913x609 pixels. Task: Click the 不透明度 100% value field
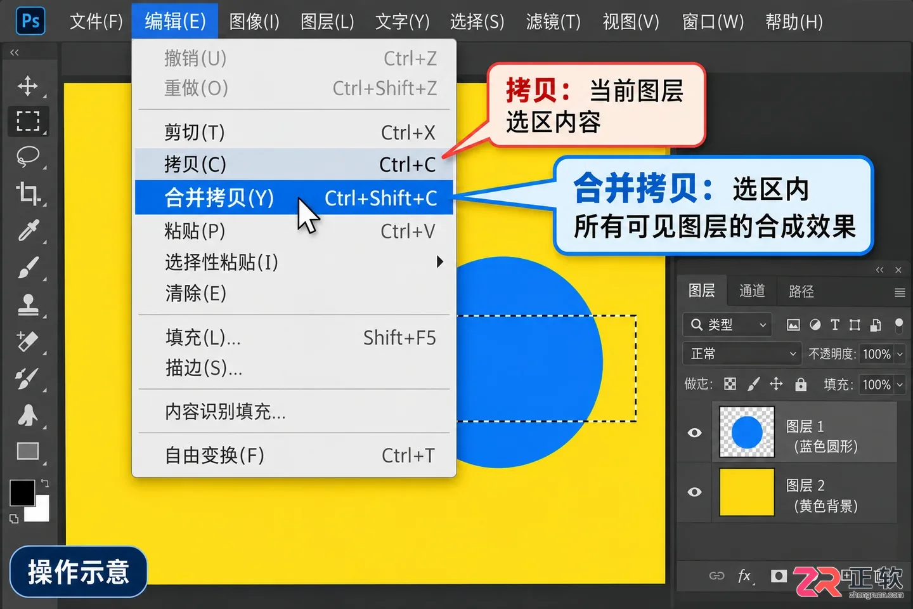click(876, 354)
